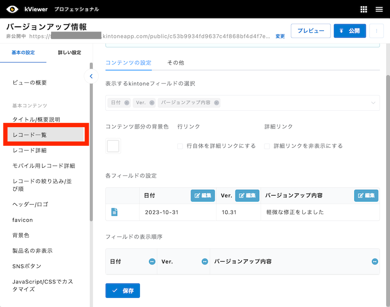Open the kintone field selection dropdown
This screenshot has height=307, width=390.
tap(373, 103)
